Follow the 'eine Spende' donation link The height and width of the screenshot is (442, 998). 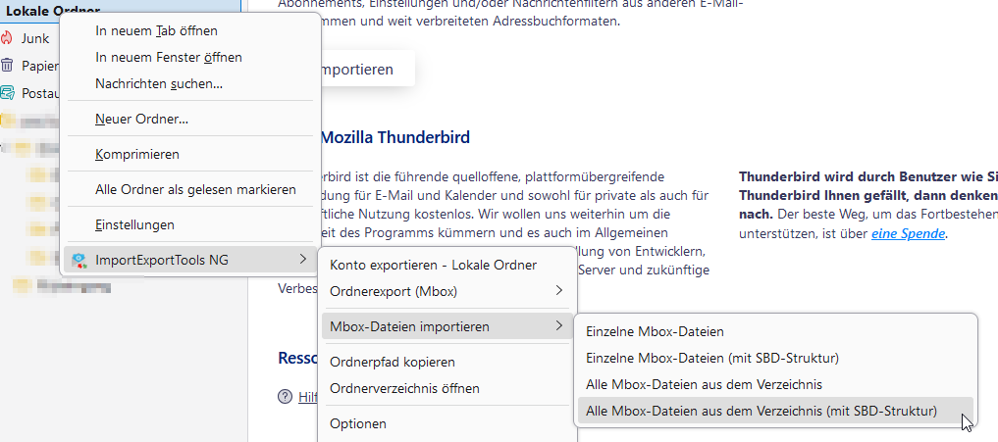(908, 233)
